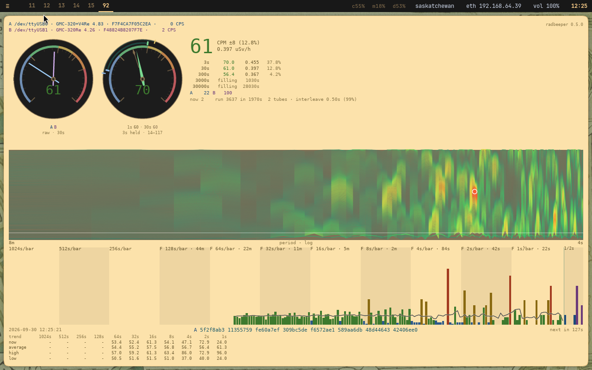Image resolution: width=592 pixels, height=370 pixels.
Task: Click the 'average' row label in trend table
Action: point(18,347)
